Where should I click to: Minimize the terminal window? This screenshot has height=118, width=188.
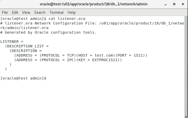pyautogui.click(x=166, y=4)
